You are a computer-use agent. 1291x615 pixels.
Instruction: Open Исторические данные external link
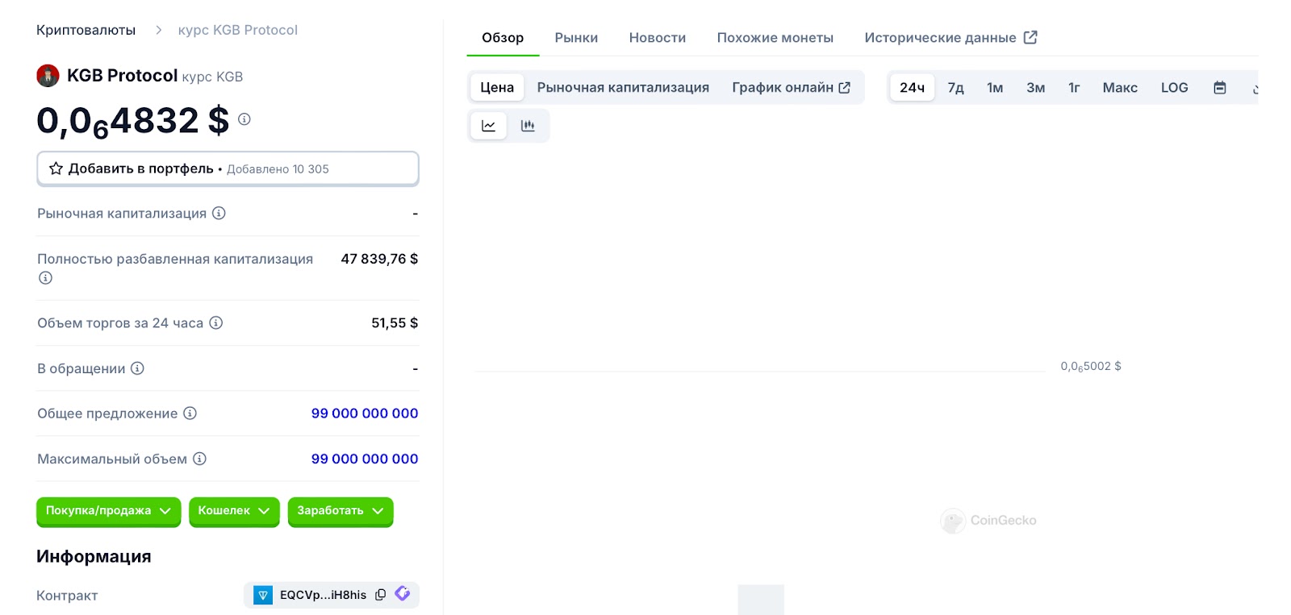[x=950, y=38]
